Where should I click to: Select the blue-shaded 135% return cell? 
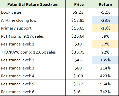(105, 60)
